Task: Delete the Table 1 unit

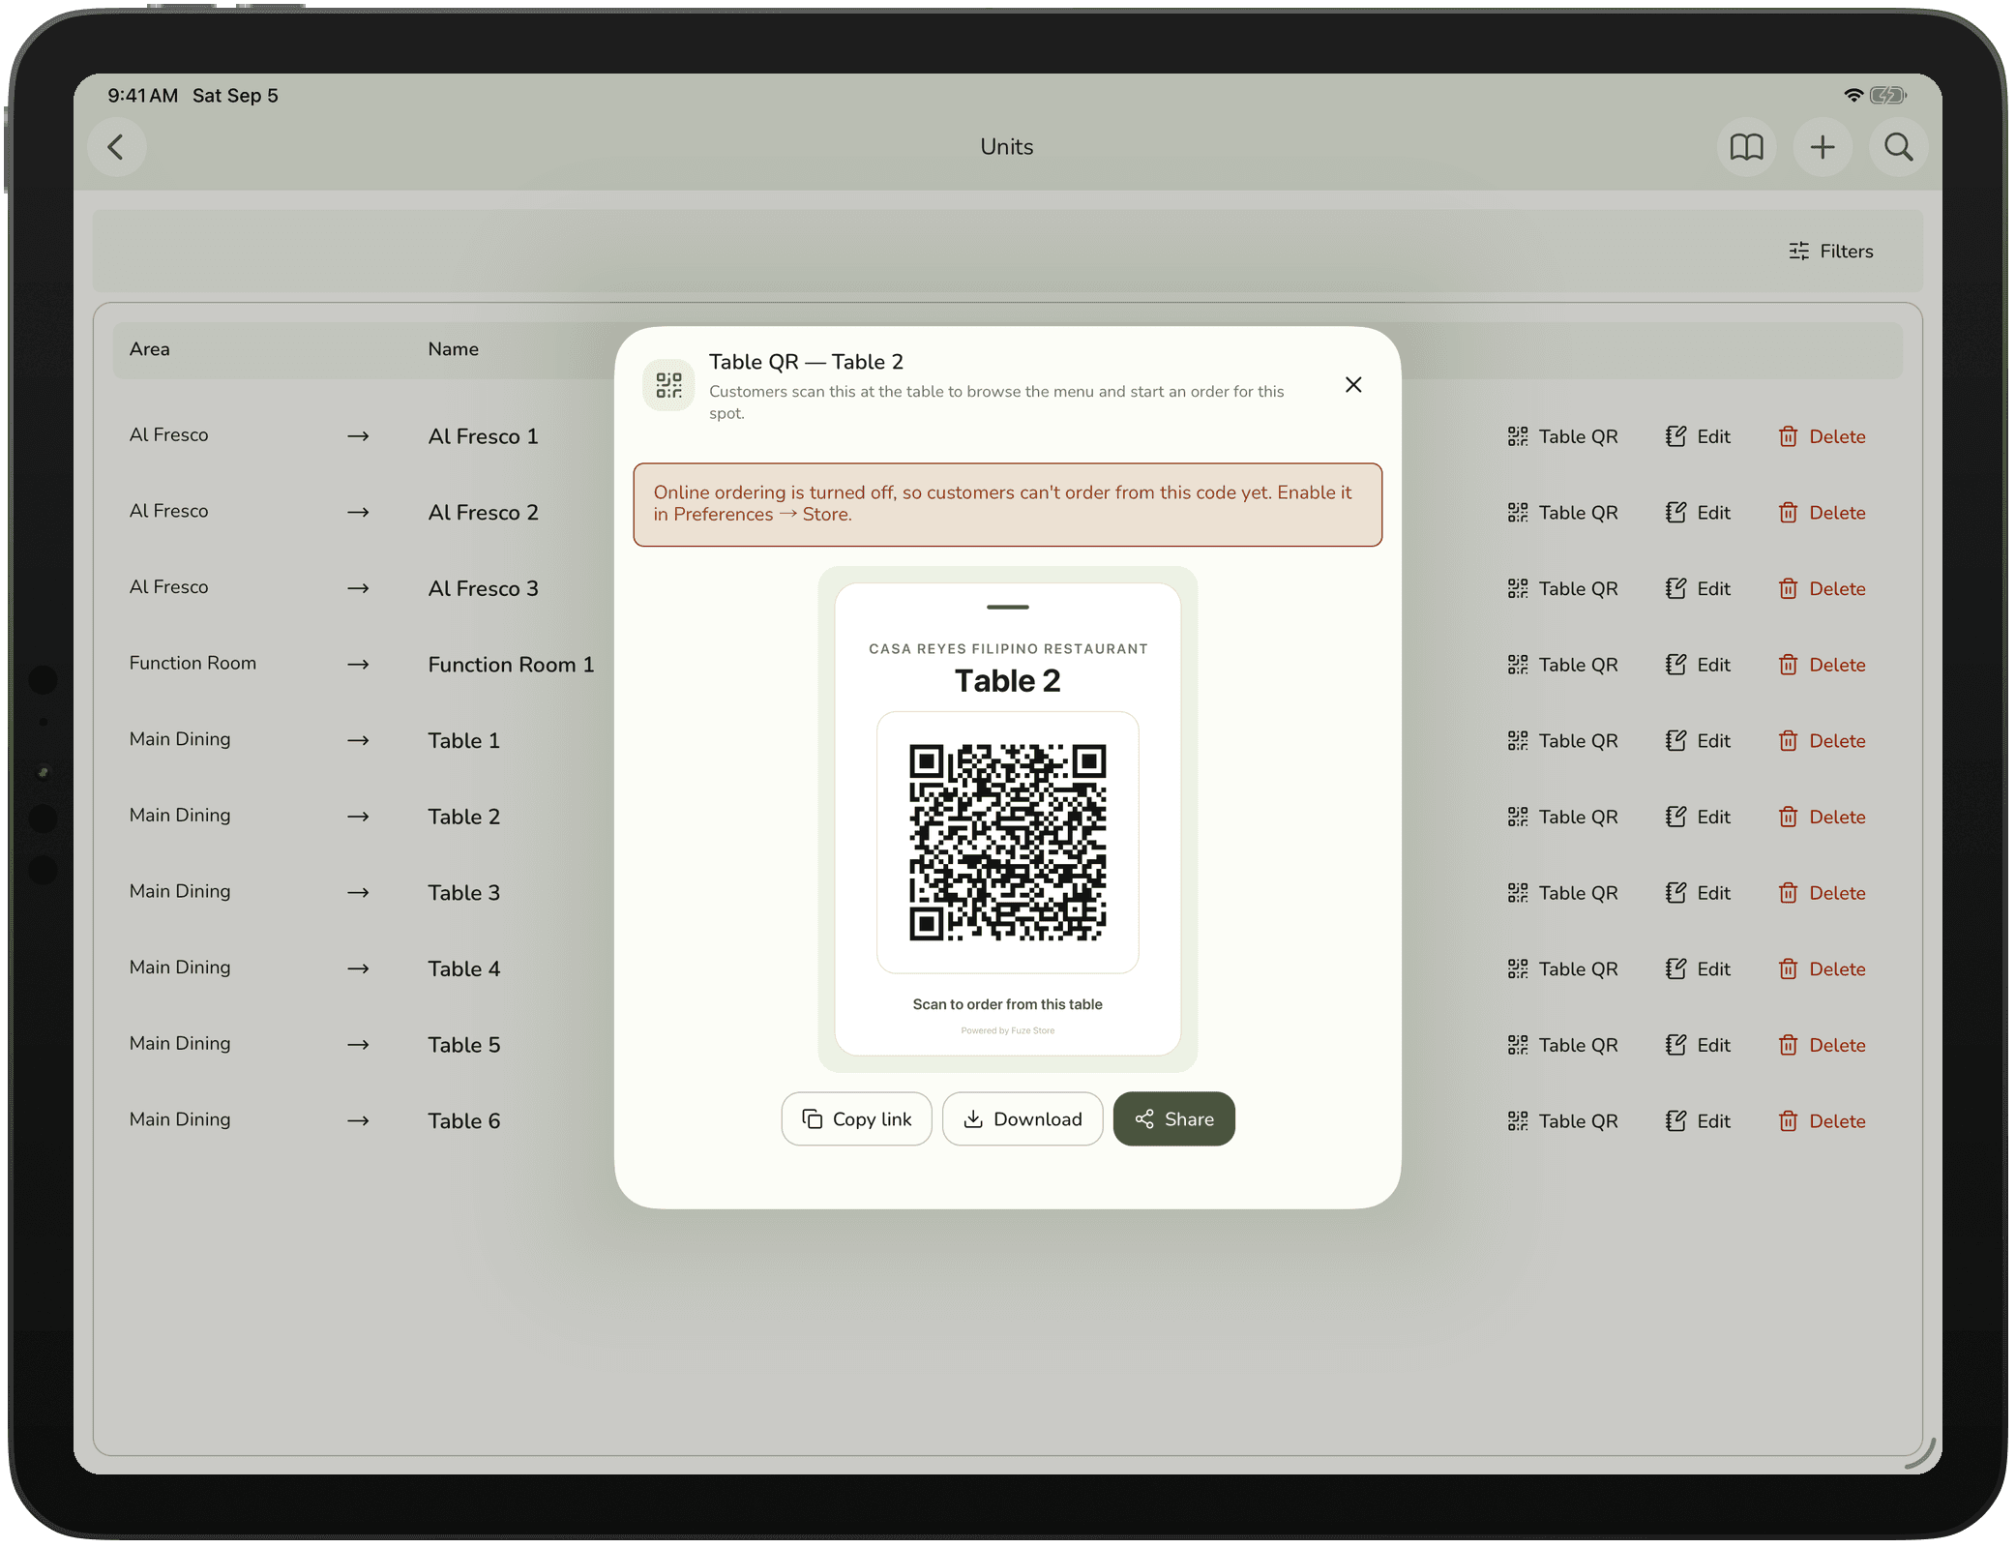Action: pyautogui.click(x=1822, y=741)
